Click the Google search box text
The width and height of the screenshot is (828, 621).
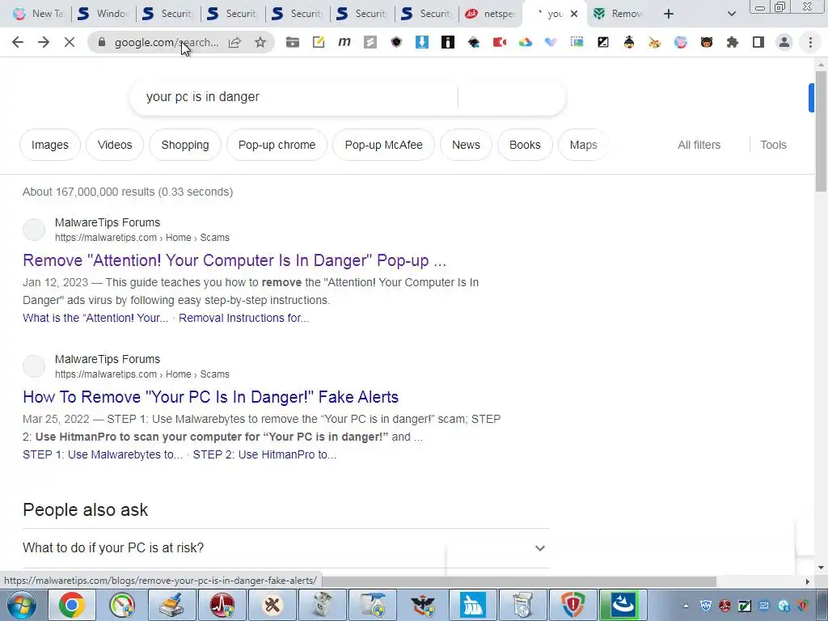click(203, 97)
